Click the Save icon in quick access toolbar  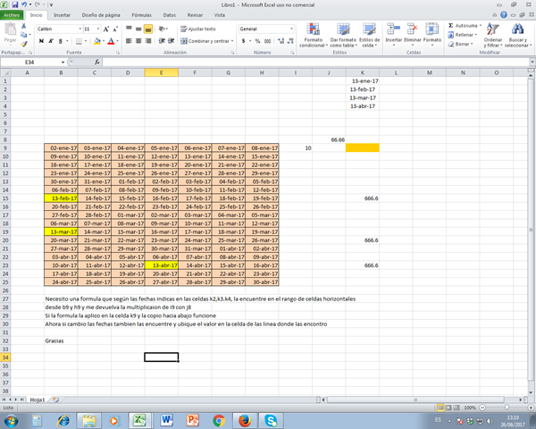15,4
